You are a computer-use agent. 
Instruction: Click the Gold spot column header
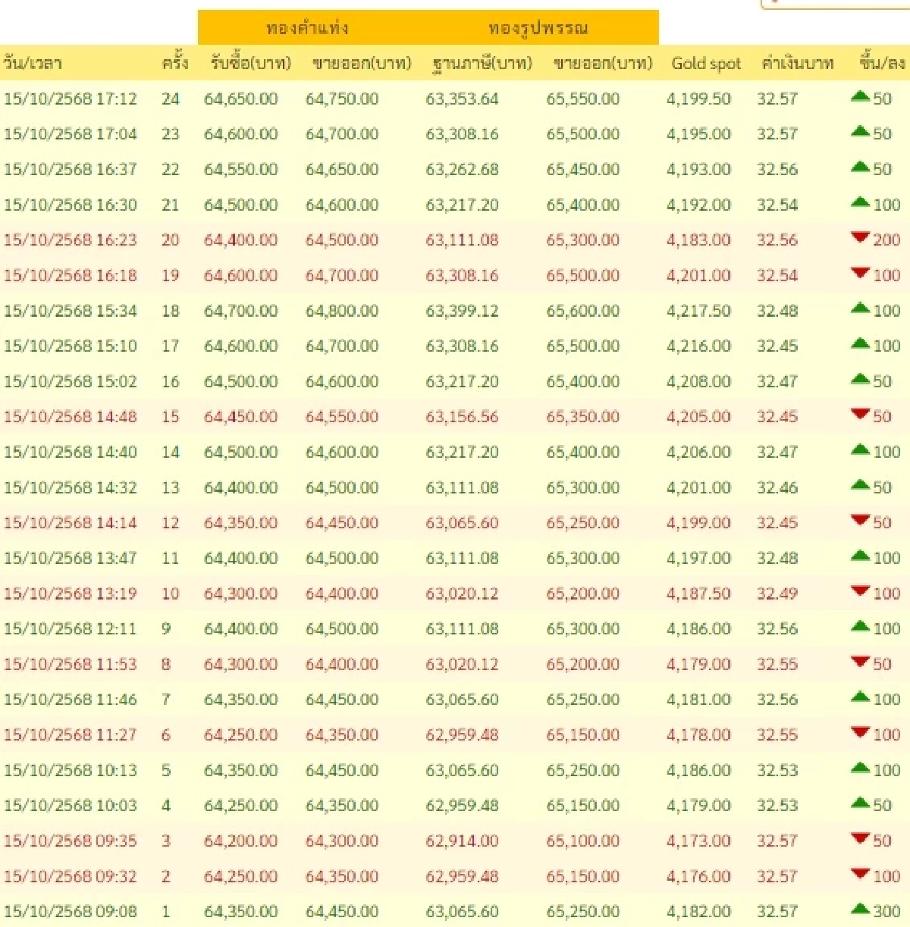point(705,64)
